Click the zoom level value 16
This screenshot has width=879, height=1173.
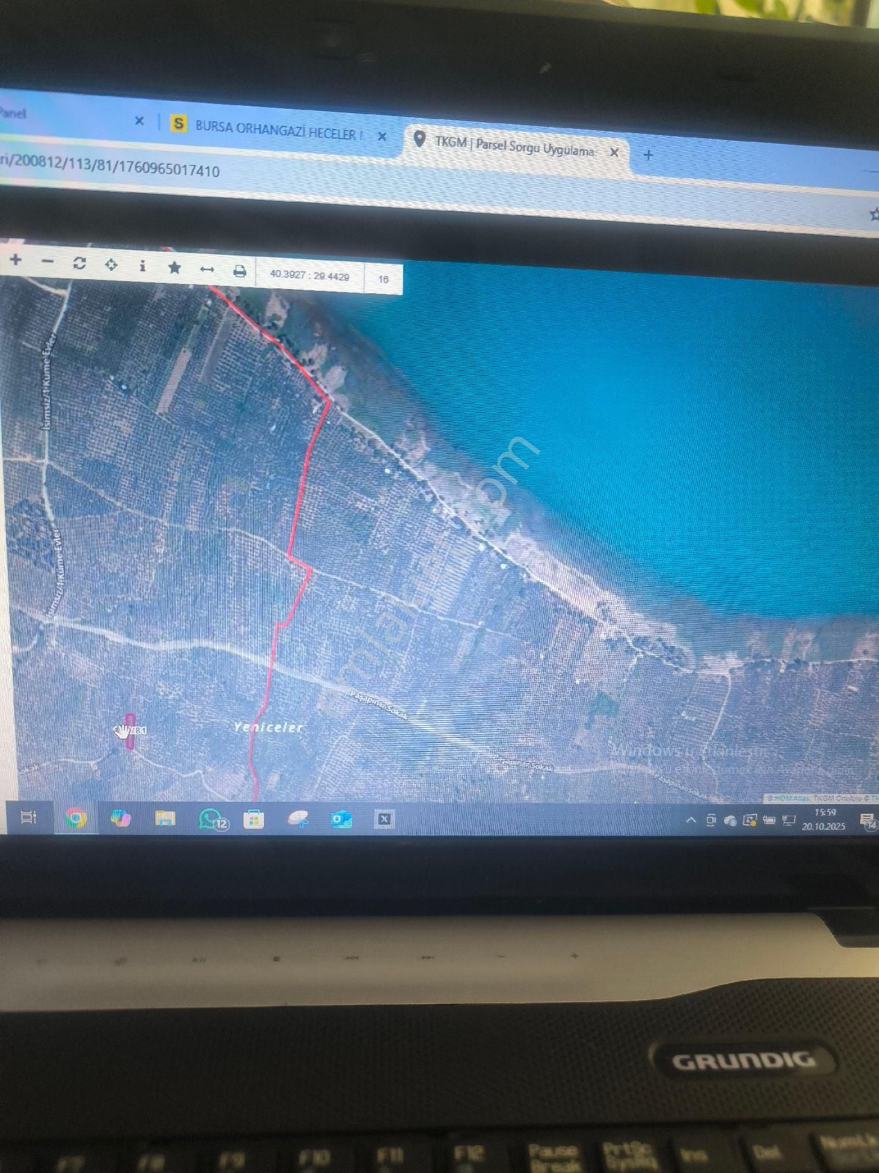point(383,279)
